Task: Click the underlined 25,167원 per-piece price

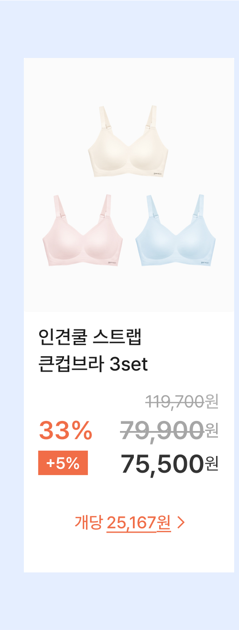Action: (139, 523)
